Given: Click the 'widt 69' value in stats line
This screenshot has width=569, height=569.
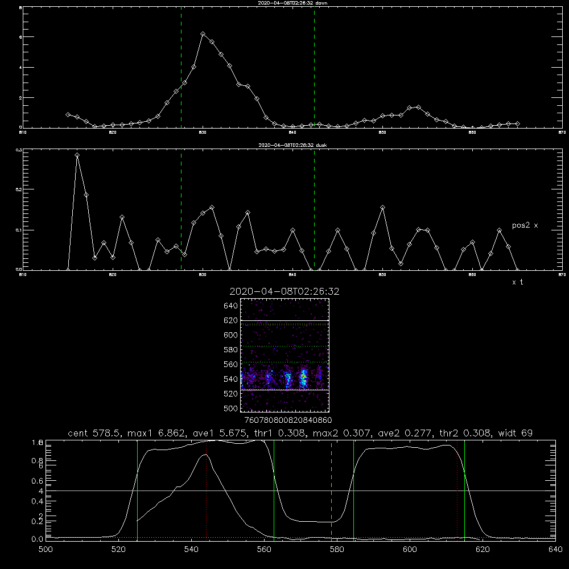Looking at the screenshot, I should 516,433.
